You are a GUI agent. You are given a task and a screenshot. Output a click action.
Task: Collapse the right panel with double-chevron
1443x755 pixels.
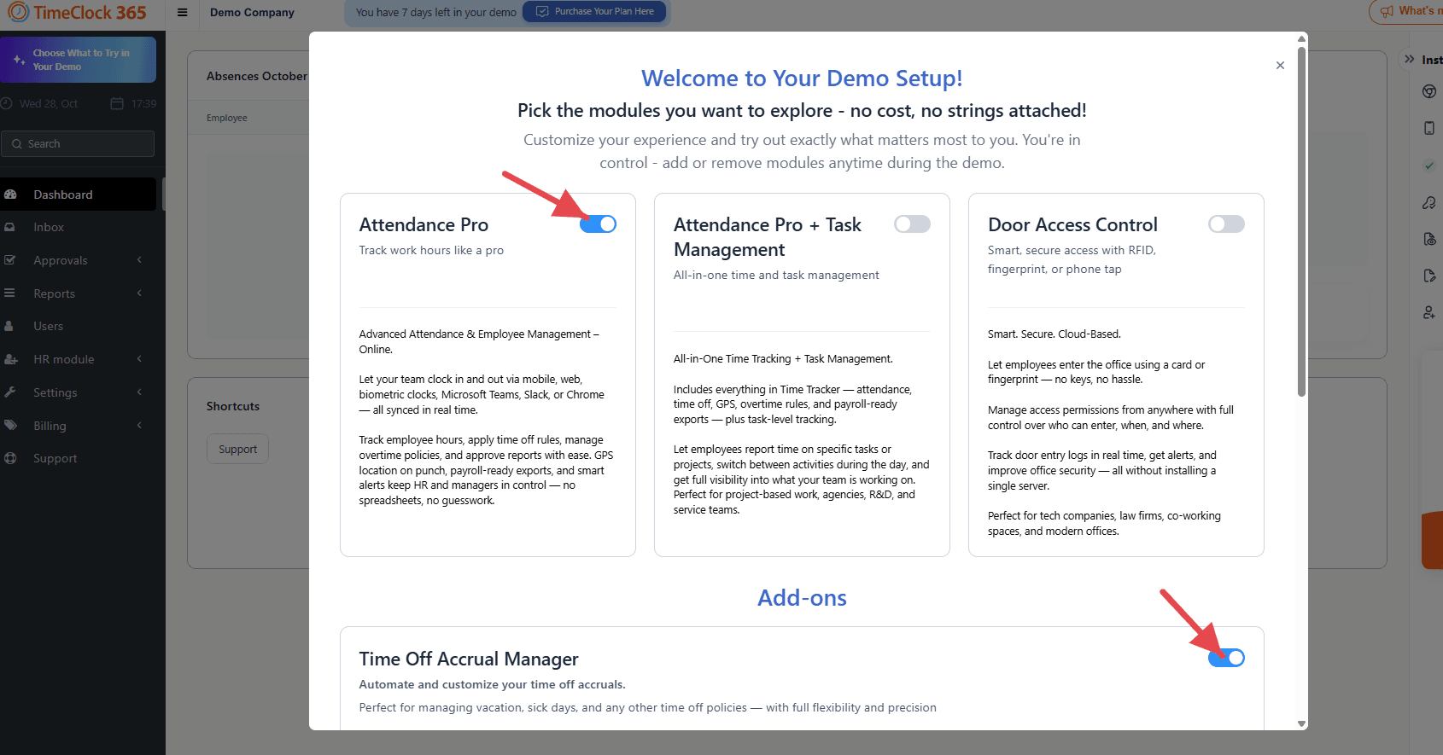[1409, 60]
